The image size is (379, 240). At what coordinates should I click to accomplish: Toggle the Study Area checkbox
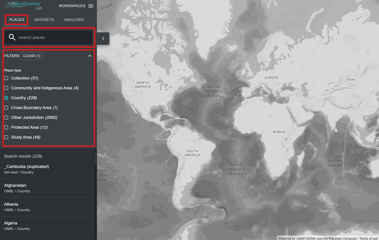[x=6, y=137]
